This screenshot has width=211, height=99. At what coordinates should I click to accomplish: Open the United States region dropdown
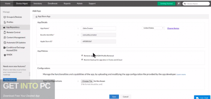pos(153,28)
